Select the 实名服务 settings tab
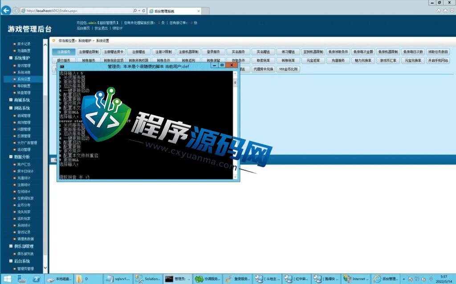 point(239,52)
